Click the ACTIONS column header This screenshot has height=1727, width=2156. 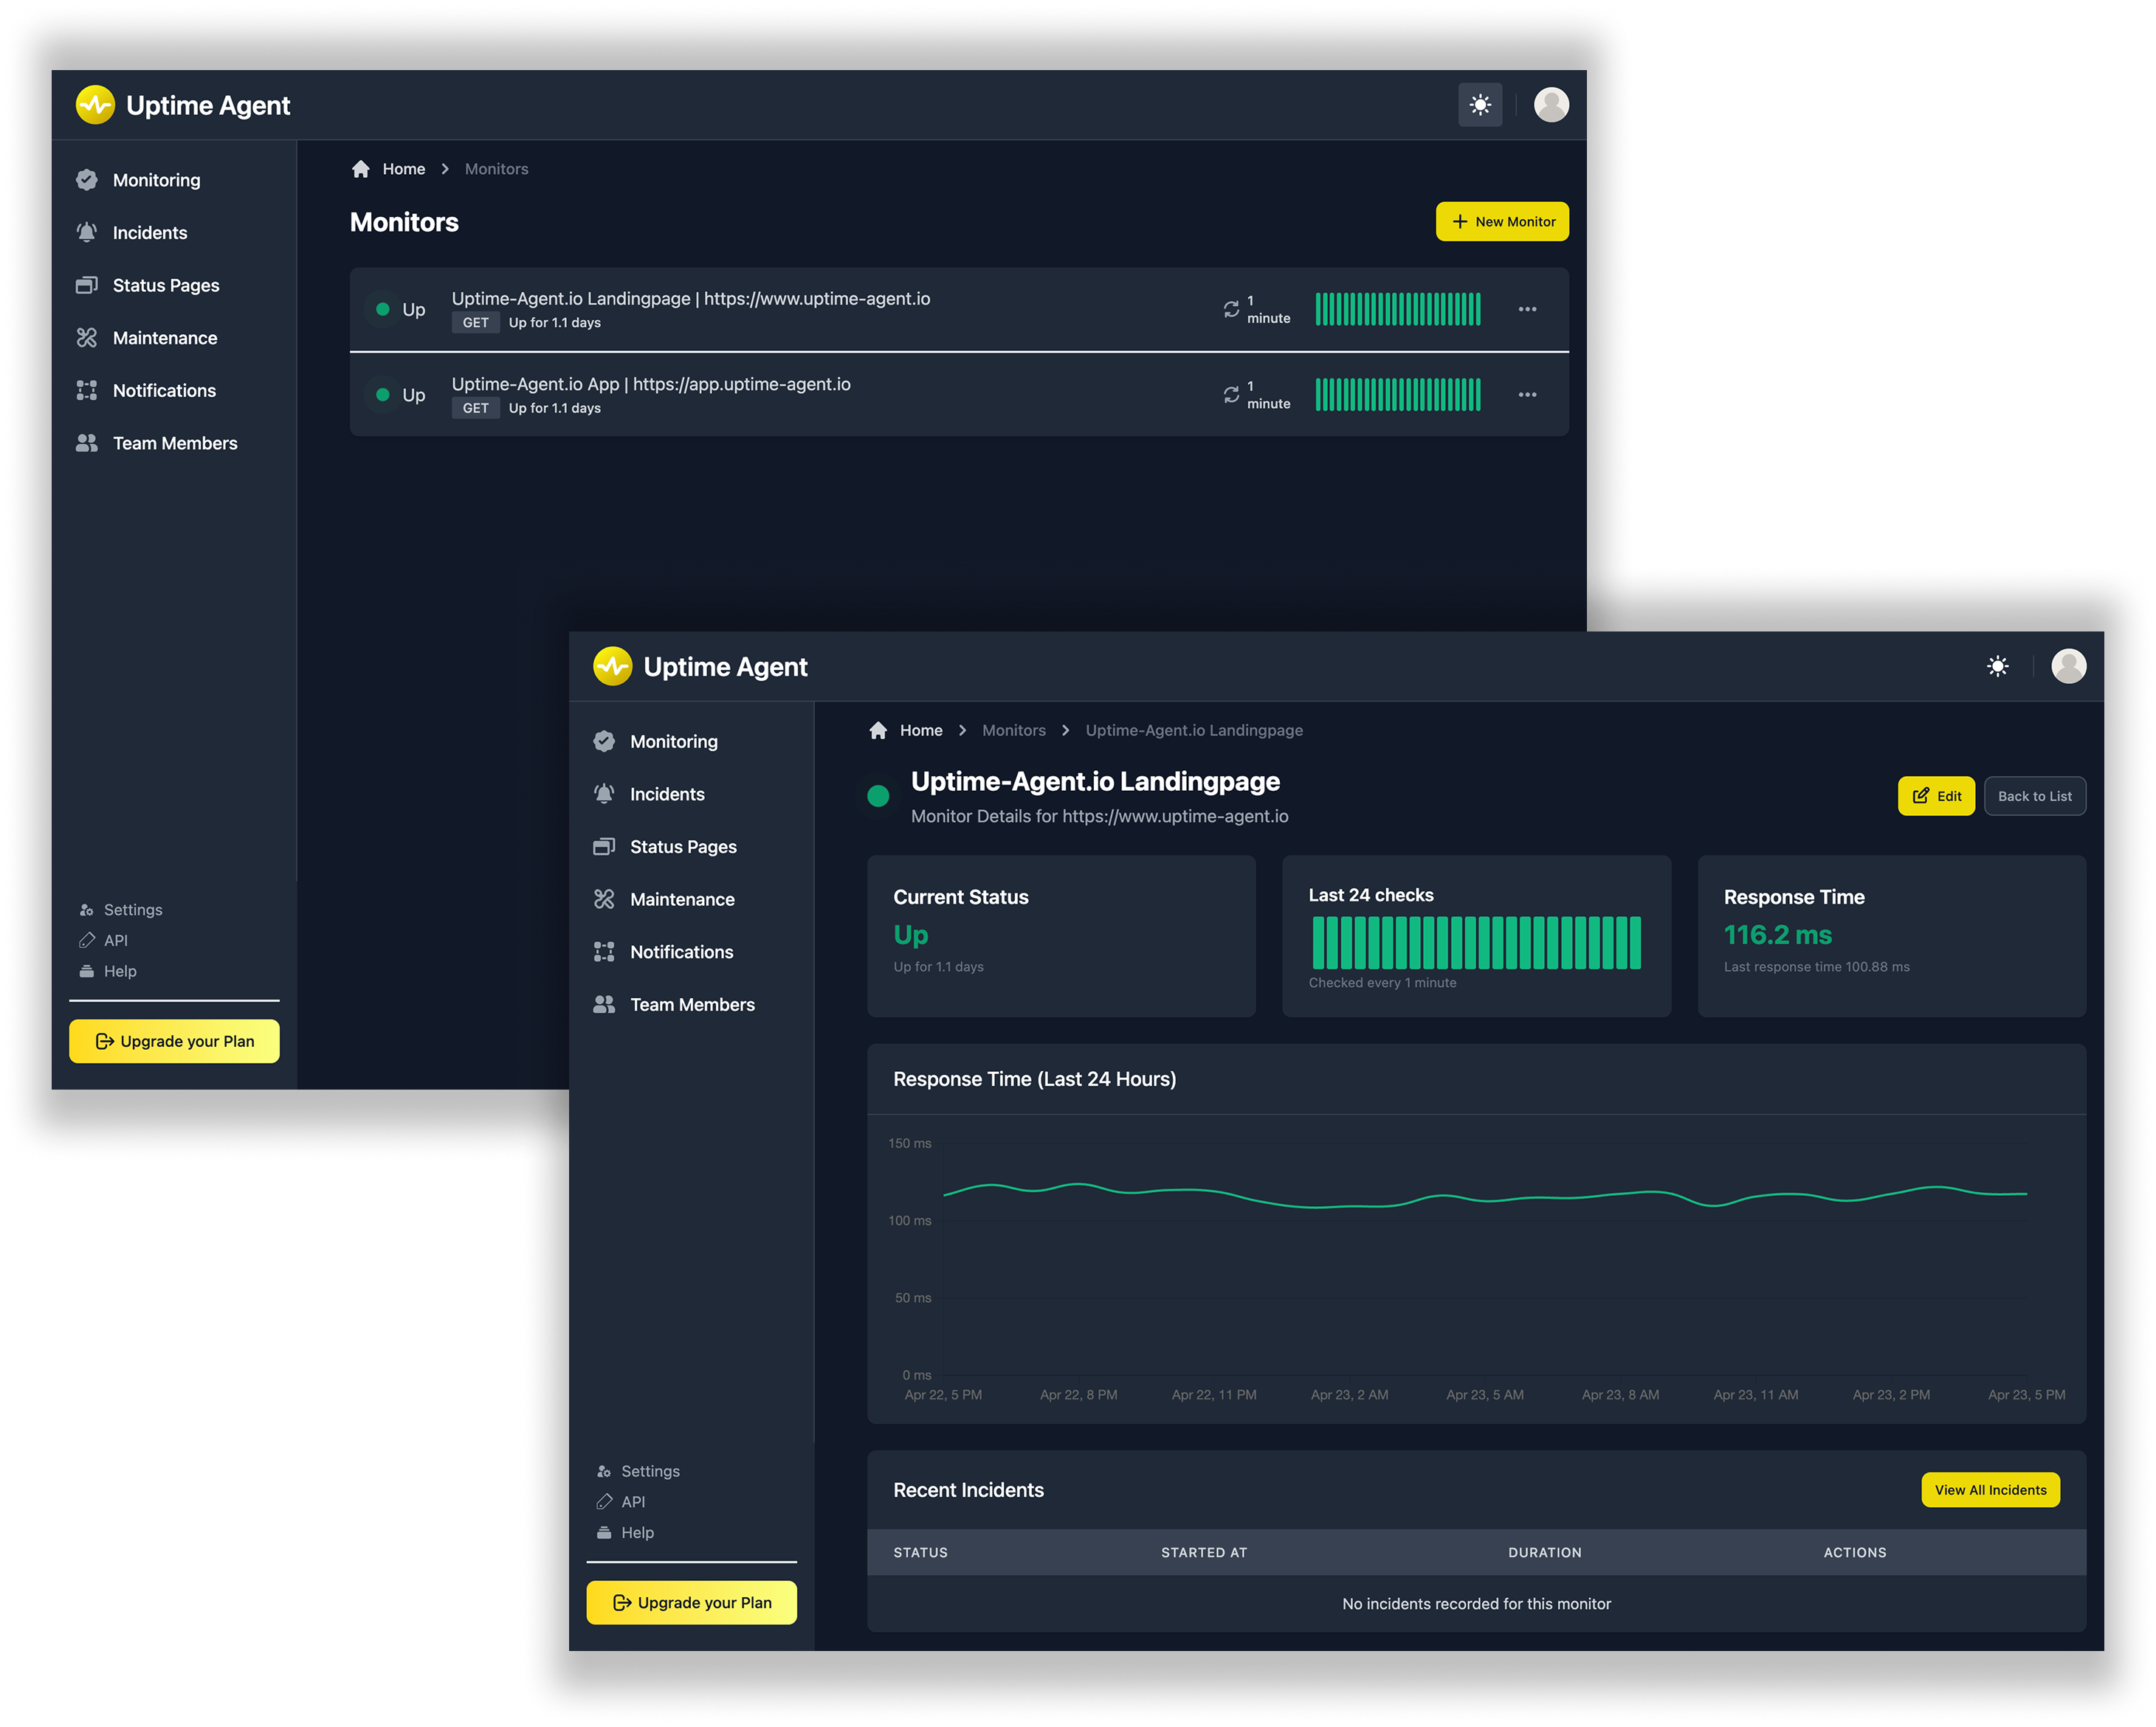pos(1854,1553)
